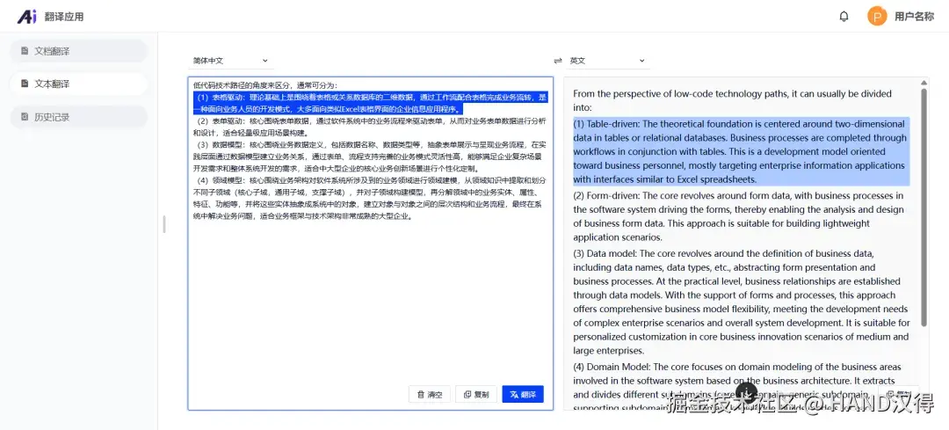
Task: Click the sidebar collapse handle
Action: (x=164, y=224)
